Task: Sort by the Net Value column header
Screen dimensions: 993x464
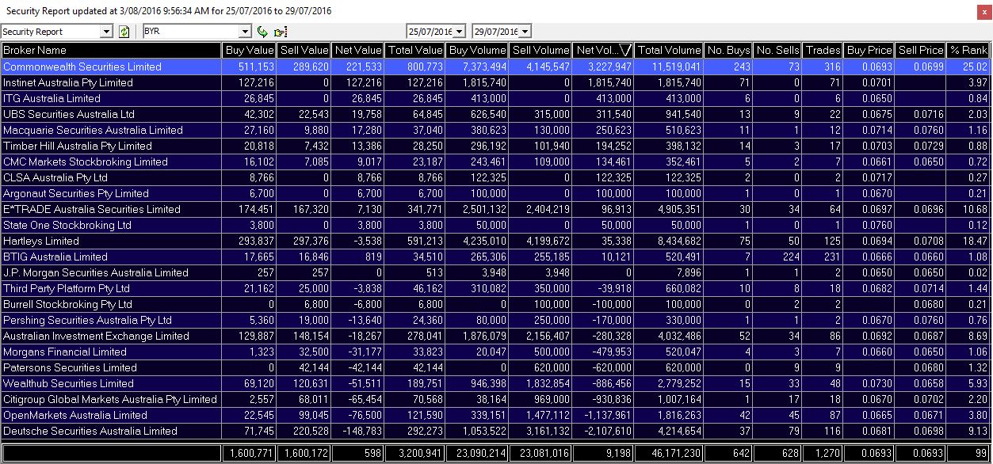Action: coord(358,50)
